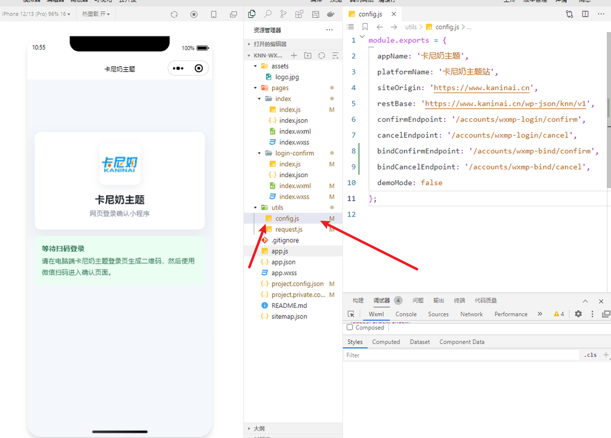Open the source control branch icon
This screenshot has height=438, width=611.
point(283,14)
